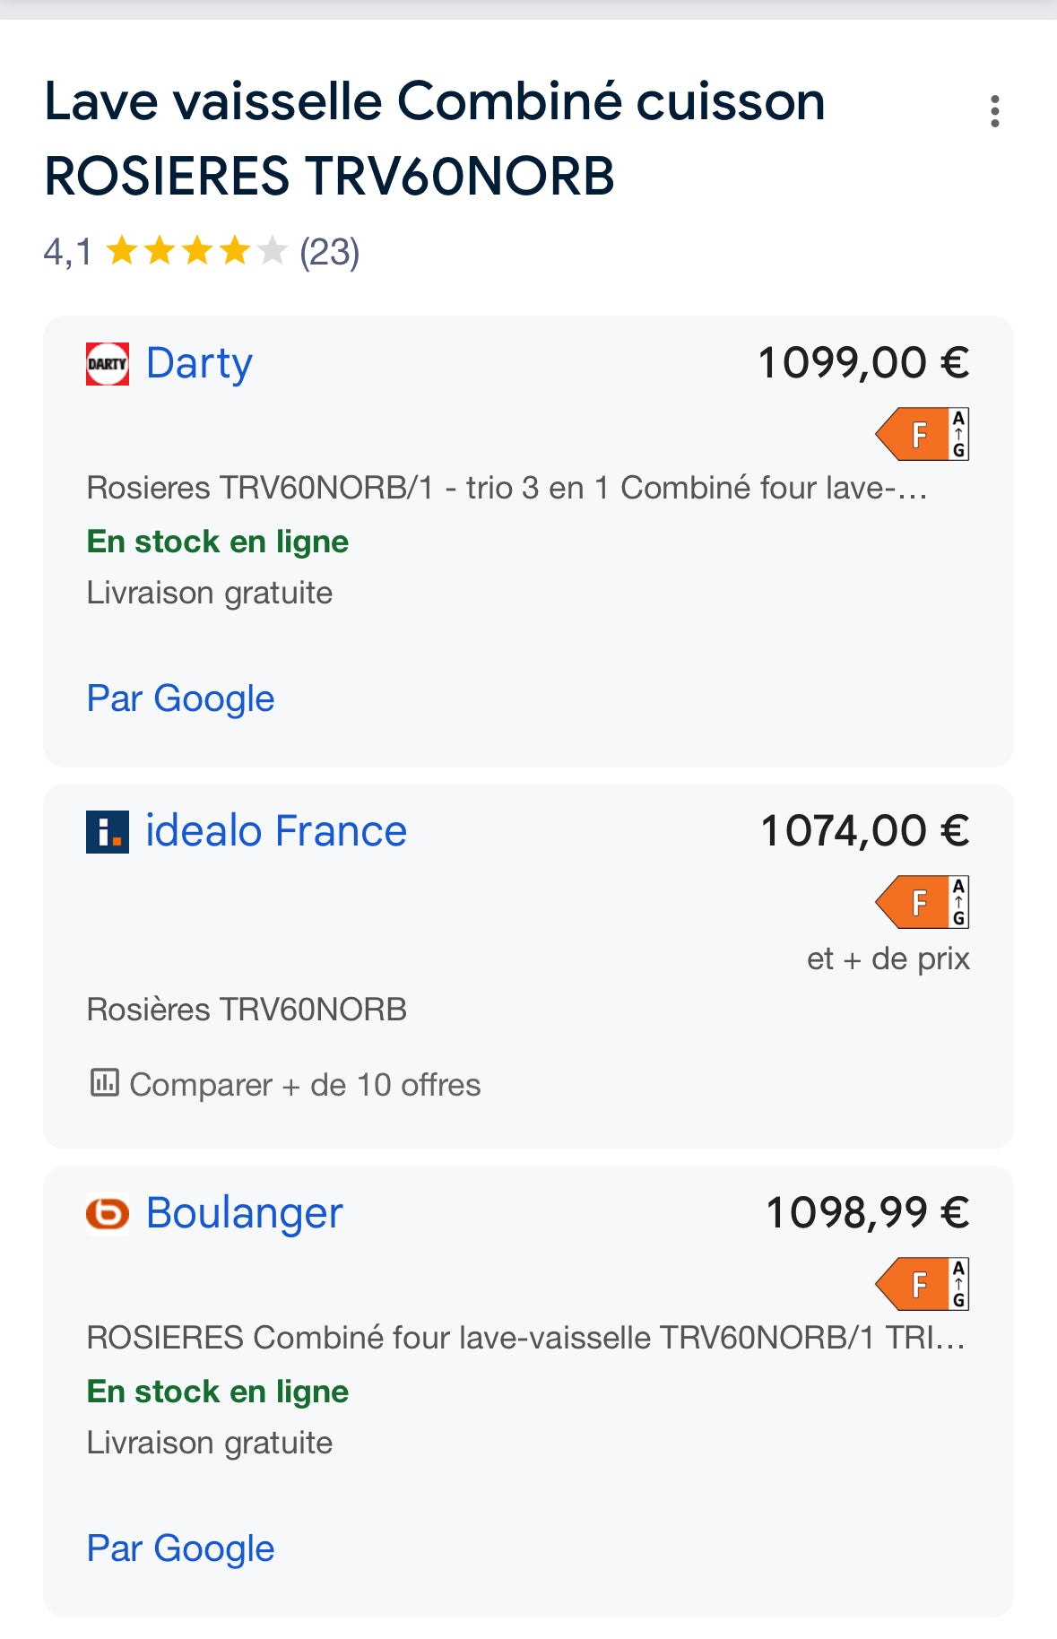The width and height of the screenshot is (1057, 1639).
Task: Open the Boulanger store link
Action: click(x=244, y=1214)
